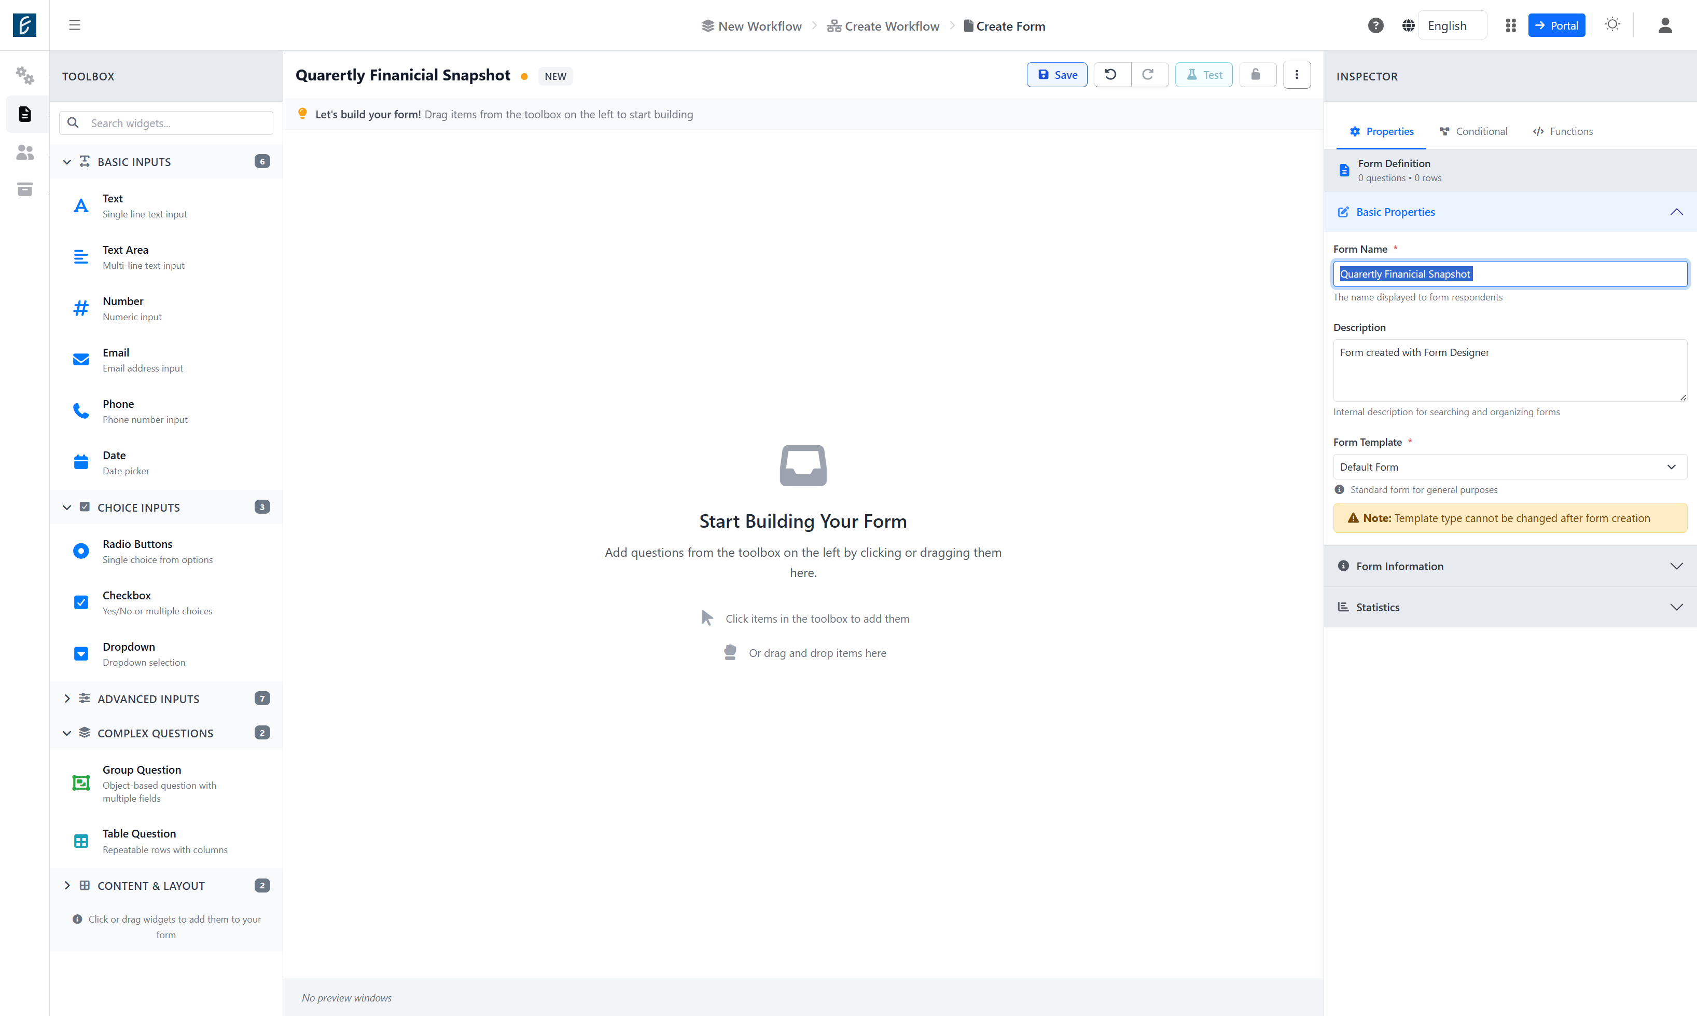1697x1016 pixels.
Task: Toggle the light/dark theme sun icon
Action: click(x=1612, y=24)
